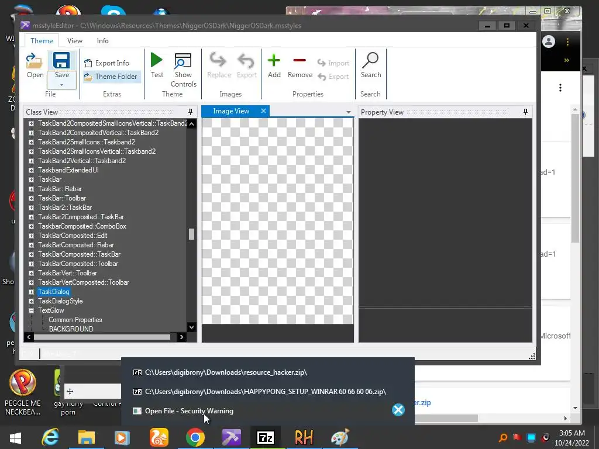Close the Image View tab
Viewport: 599px width, 449px height.
[263, 110]
